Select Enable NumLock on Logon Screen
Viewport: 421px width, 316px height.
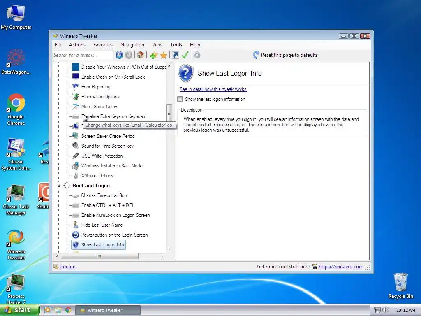tap(116, 215)
